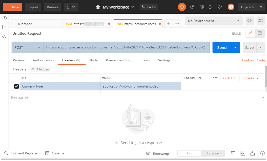Open the History sidebar icon

(4, 18)
